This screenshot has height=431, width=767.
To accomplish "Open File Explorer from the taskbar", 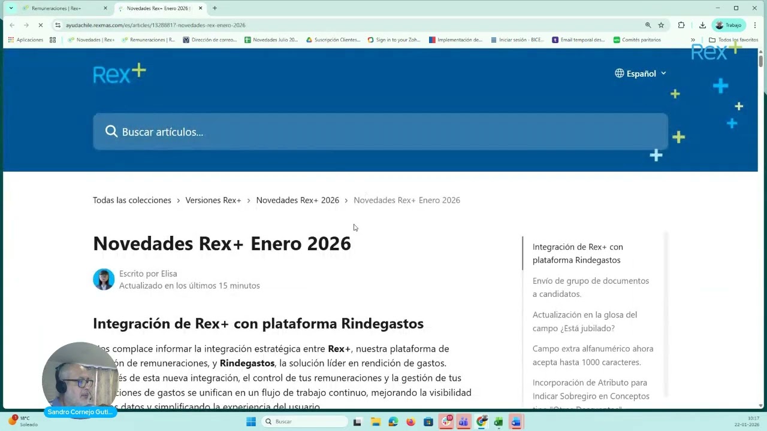I will coord(375,421).
